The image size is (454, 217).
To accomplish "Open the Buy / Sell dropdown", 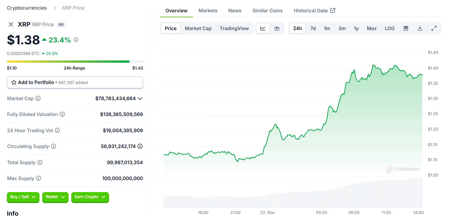I will 23,197.
